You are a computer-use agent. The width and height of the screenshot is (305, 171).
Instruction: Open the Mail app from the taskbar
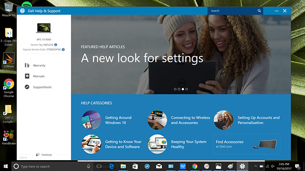159,166
